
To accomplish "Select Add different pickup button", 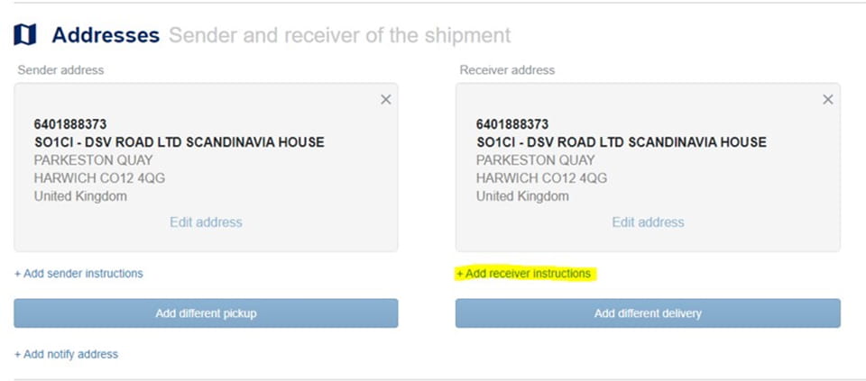I will pyautogui.click(x=206, y=313).
